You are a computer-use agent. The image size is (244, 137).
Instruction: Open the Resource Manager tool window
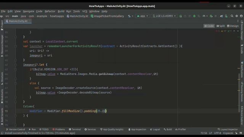point(2,46)
